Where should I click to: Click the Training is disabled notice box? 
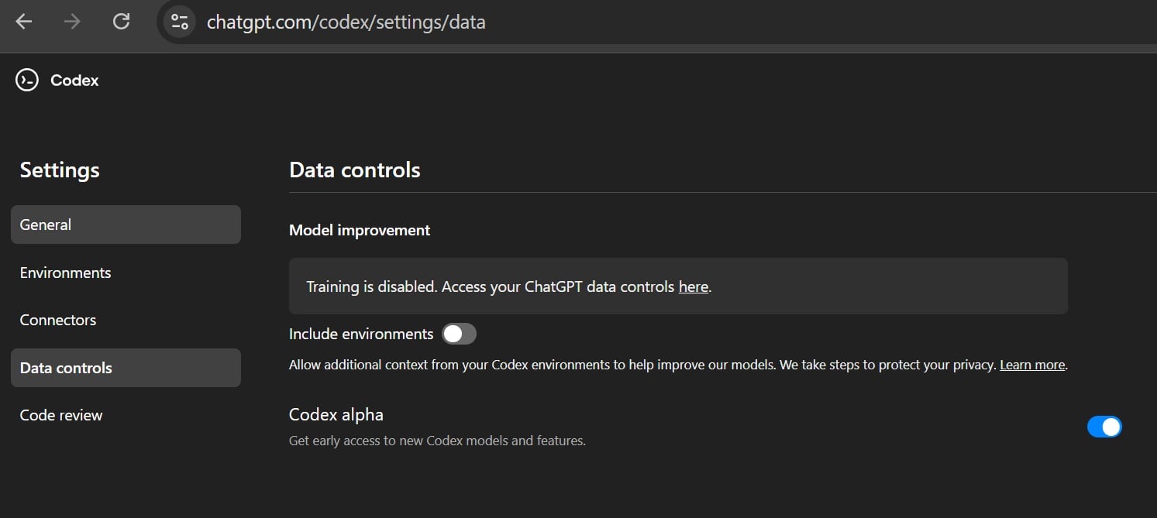(678, 286)
